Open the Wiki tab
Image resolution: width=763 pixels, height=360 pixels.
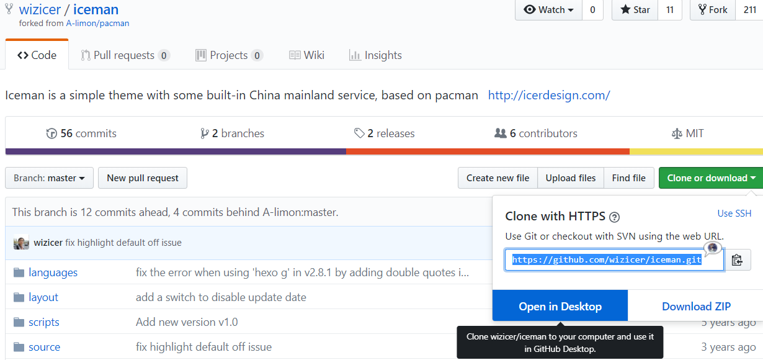(x=307, y=55)
